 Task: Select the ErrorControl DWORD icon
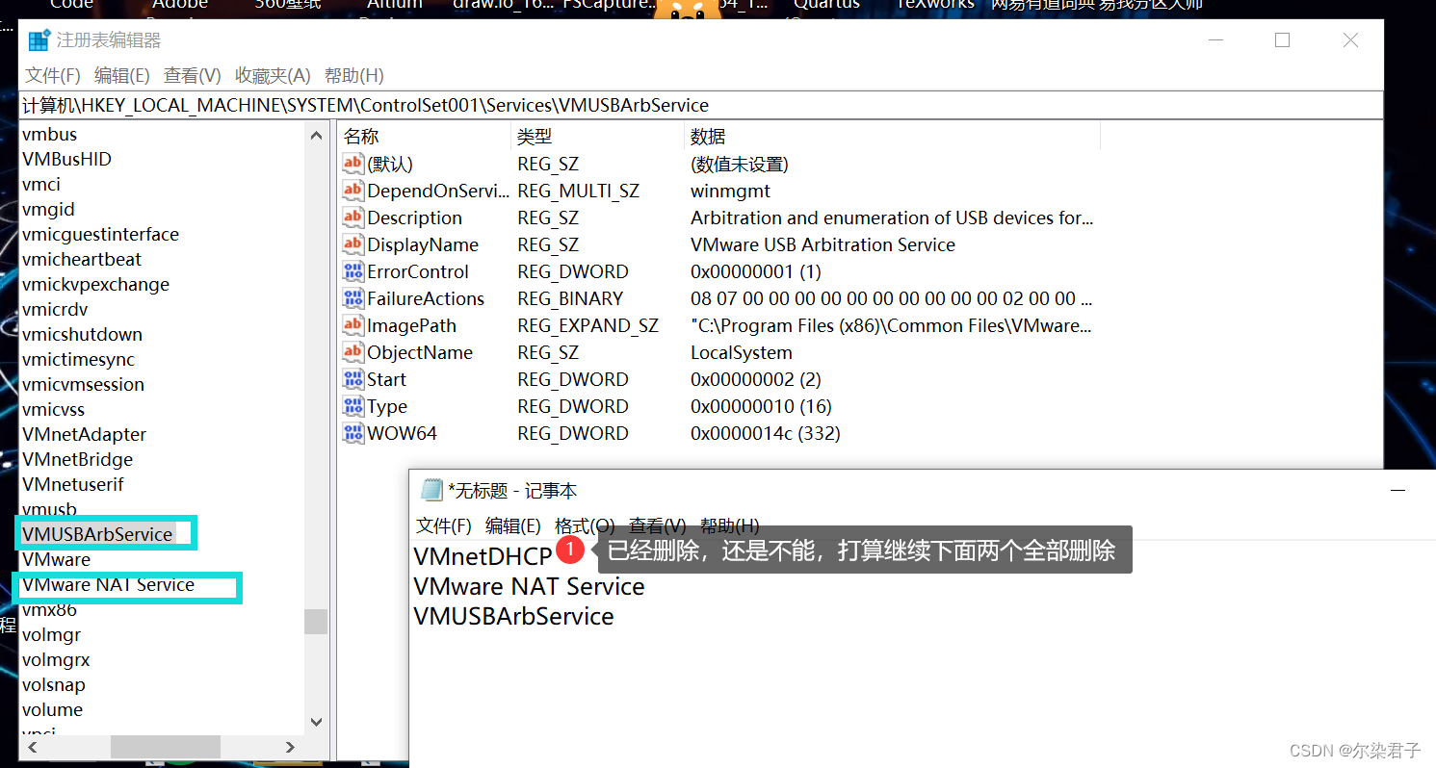pyautogui.click(x=352, y=271)
